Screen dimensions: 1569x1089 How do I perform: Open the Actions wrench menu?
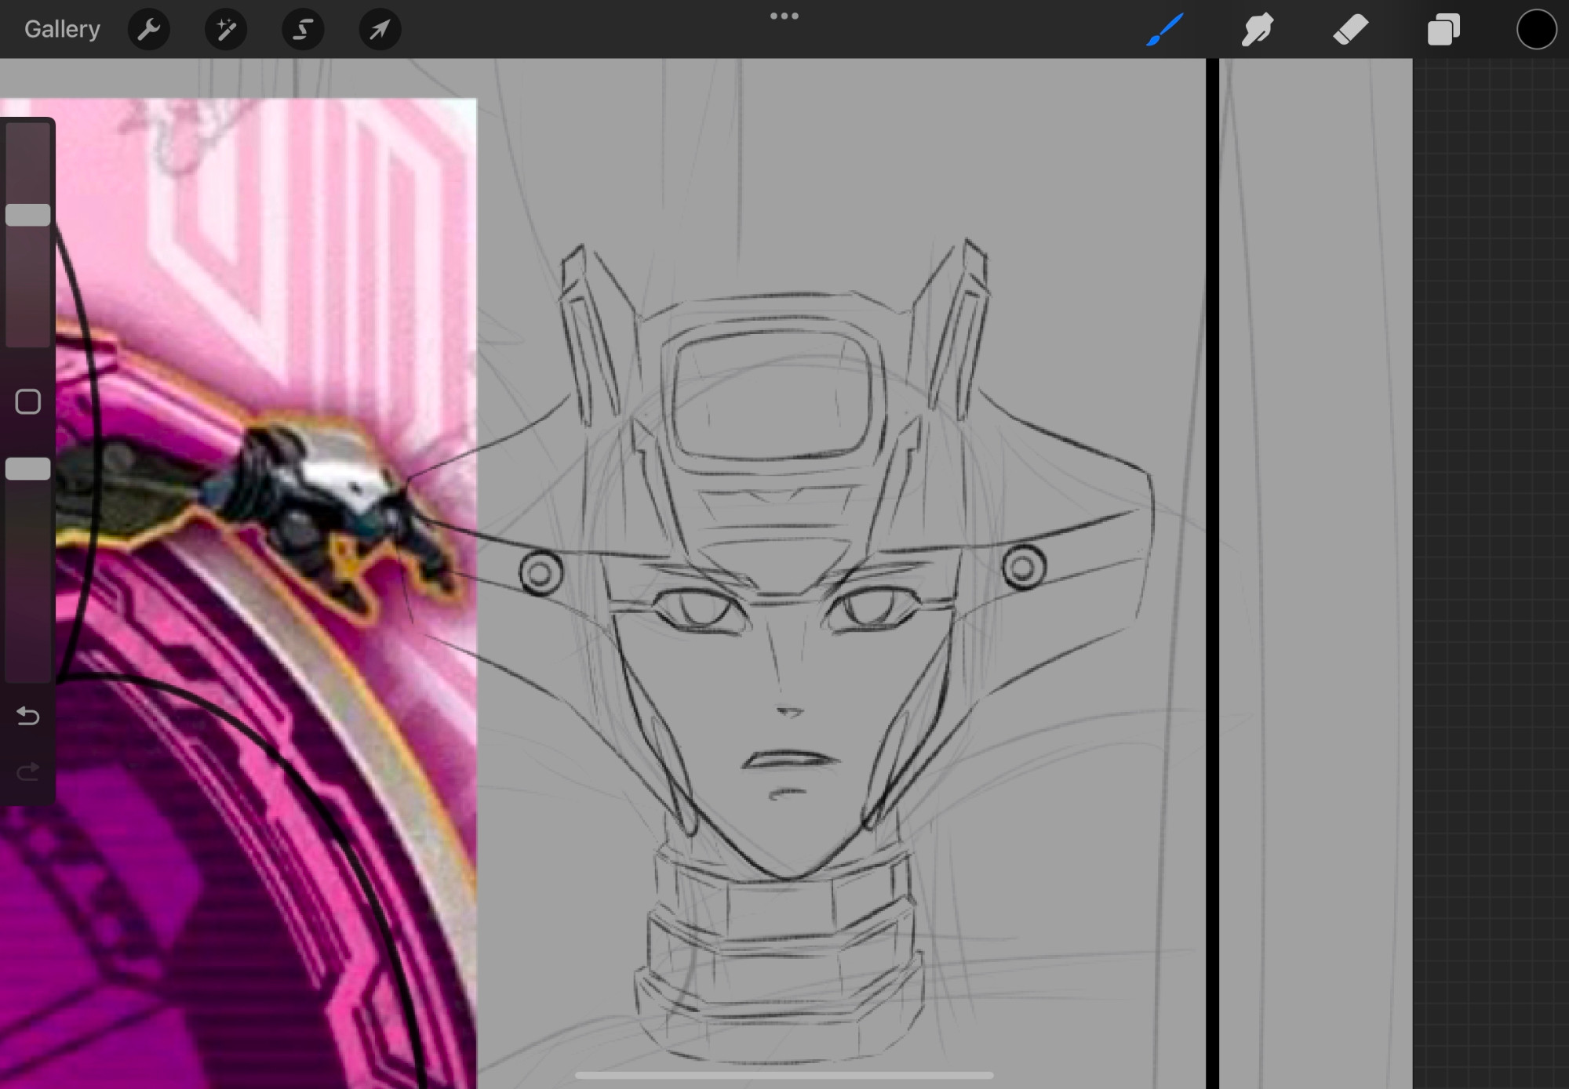point(149,30)
